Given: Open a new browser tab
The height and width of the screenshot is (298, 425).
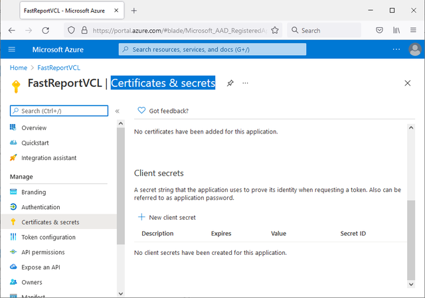Looking at the screenshot, I should pos(134,11).
